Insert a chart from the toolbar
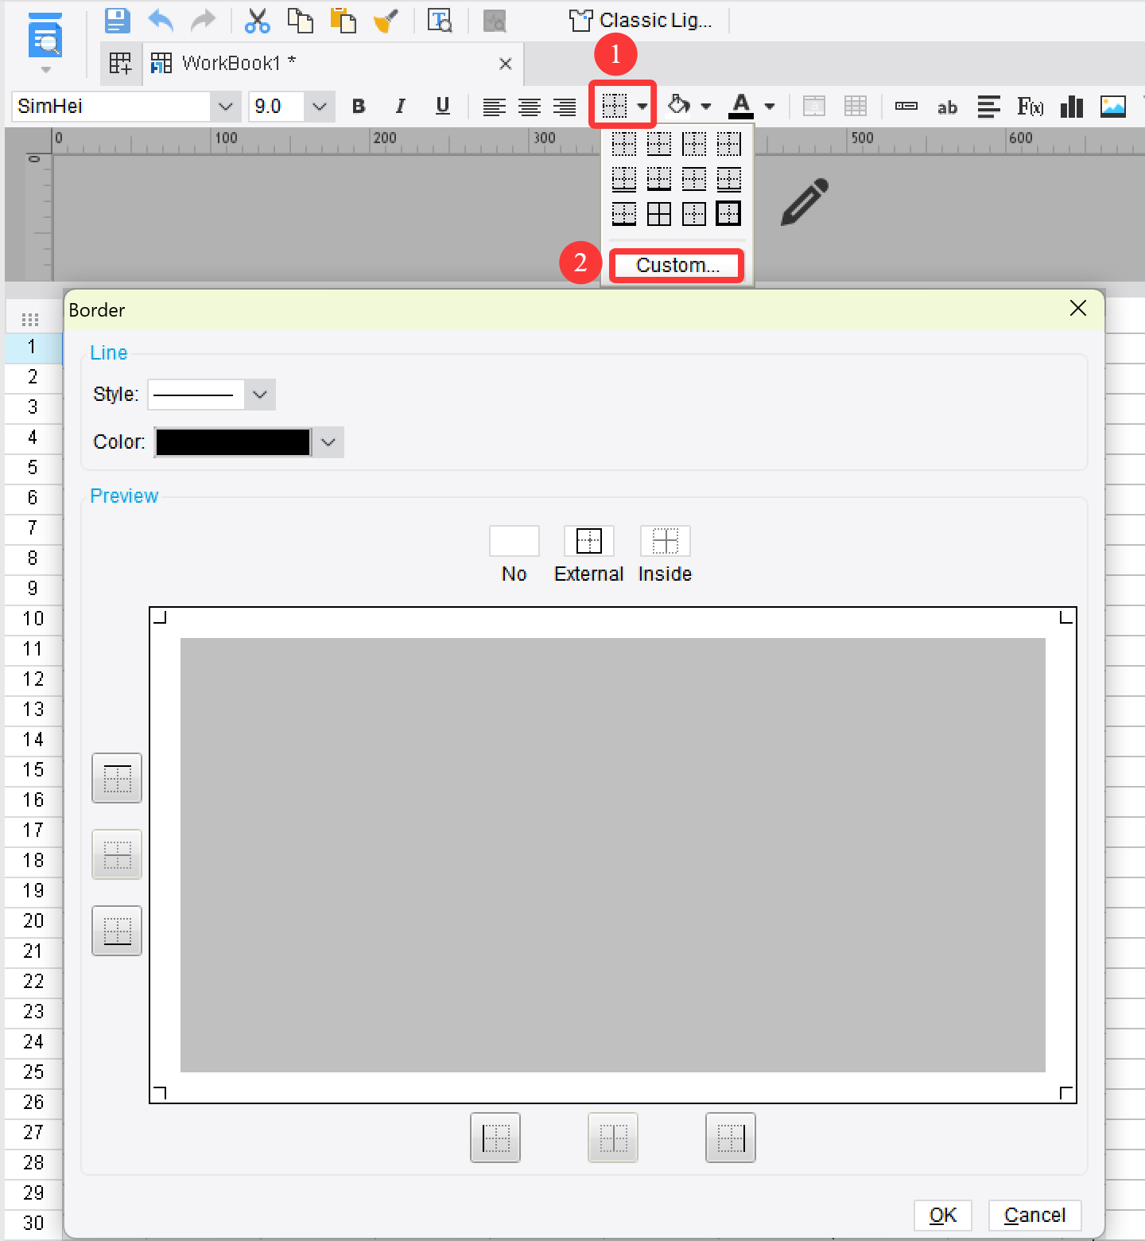 pyautogui.click(x=1072, y=106)
